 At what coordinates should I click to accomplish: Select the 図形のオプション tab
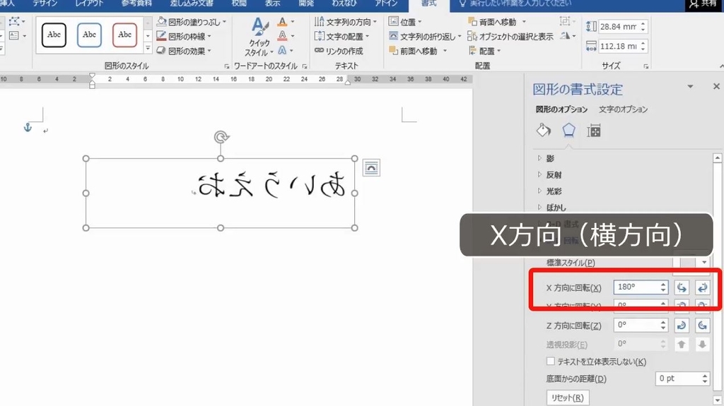tap(561, 109)
